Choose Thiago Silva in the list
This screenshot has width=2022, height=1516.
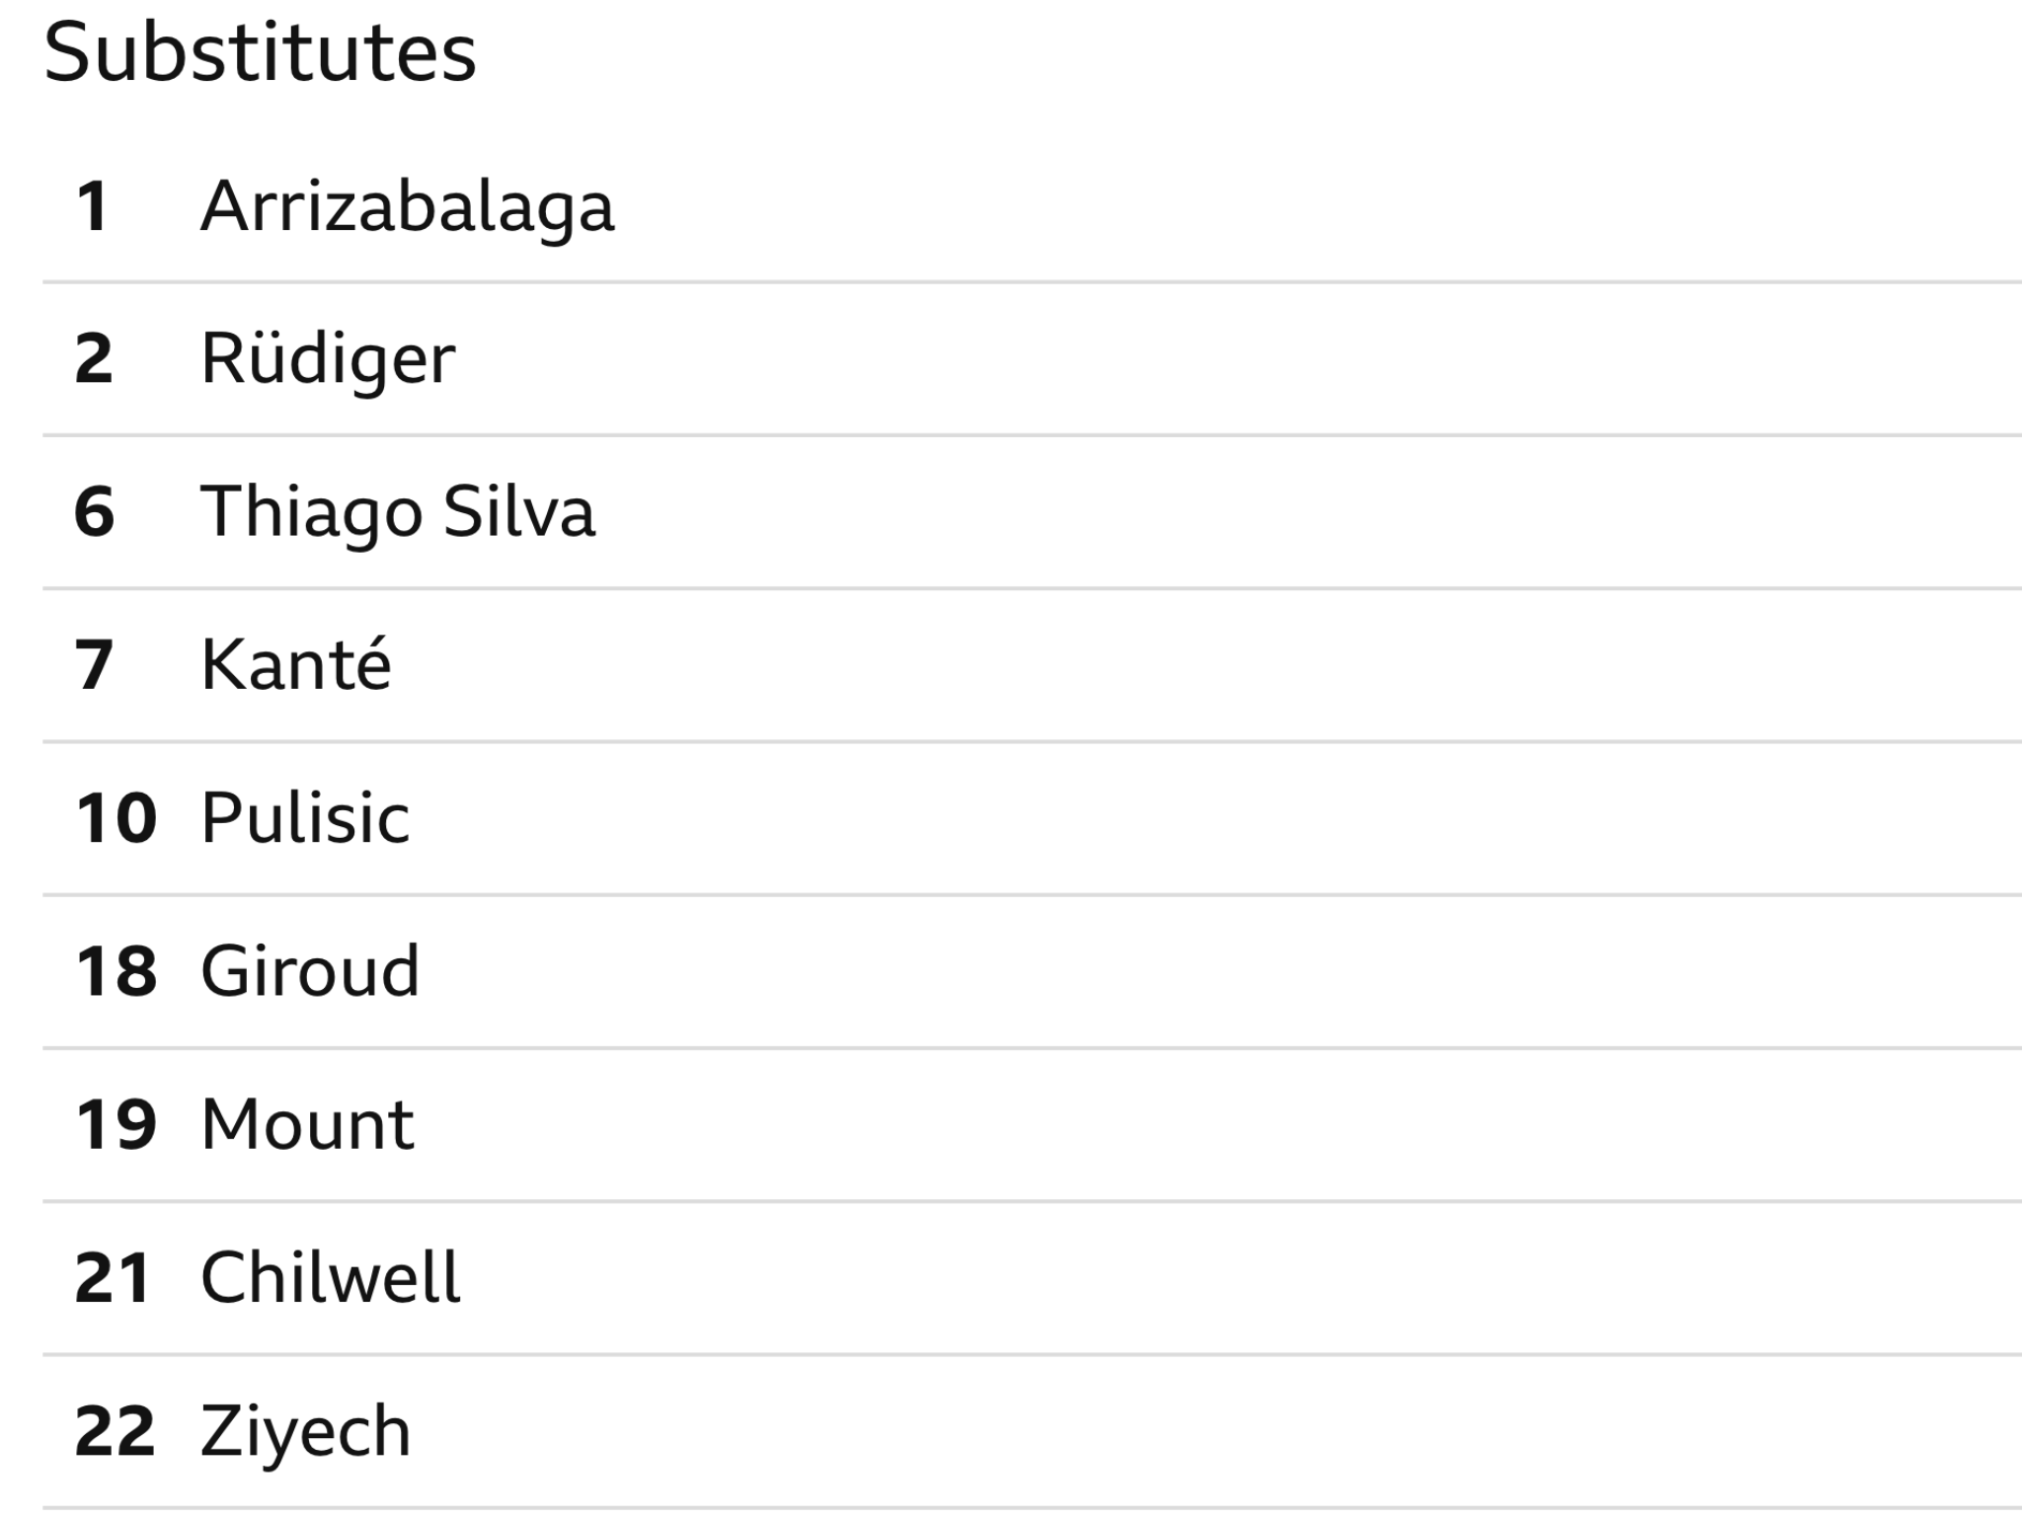tap(398, 512)
